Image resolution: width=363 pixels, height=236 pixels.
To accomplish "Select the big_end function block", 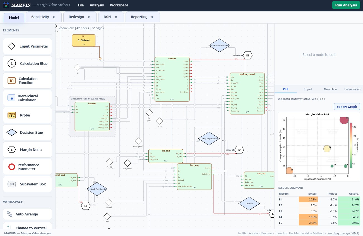I will tap(166, 156).
